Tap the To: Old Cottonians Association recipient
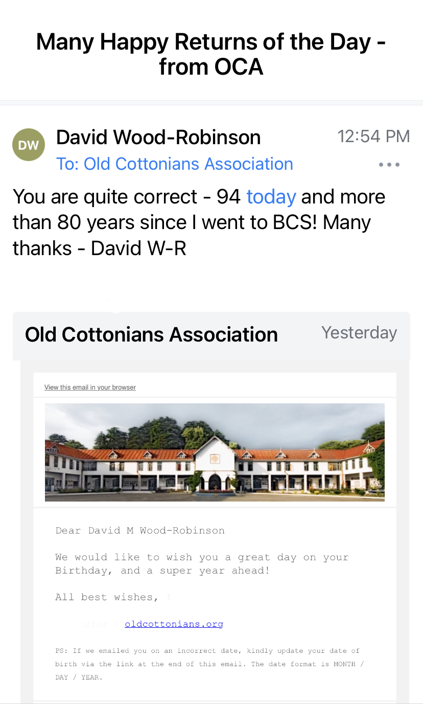 pyautogui.click(x=175, y=164)
